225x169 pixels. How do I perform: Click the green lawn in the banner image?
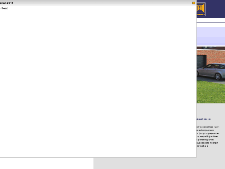coord(211,92)
